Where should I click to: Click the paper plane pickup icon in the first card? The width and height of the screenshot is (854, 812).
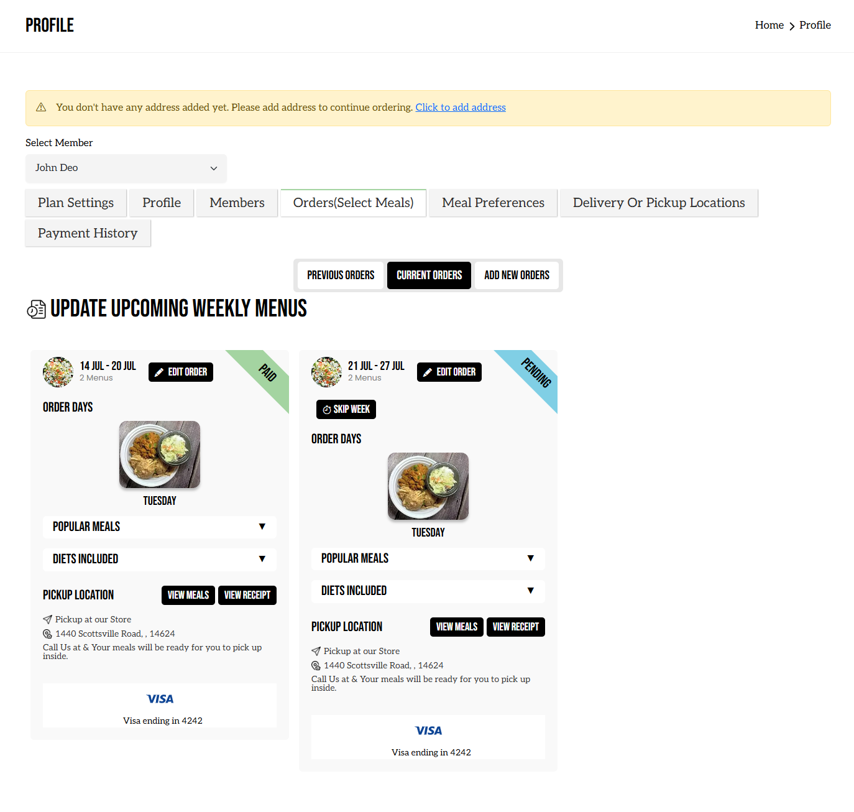(x=48, y=619)
